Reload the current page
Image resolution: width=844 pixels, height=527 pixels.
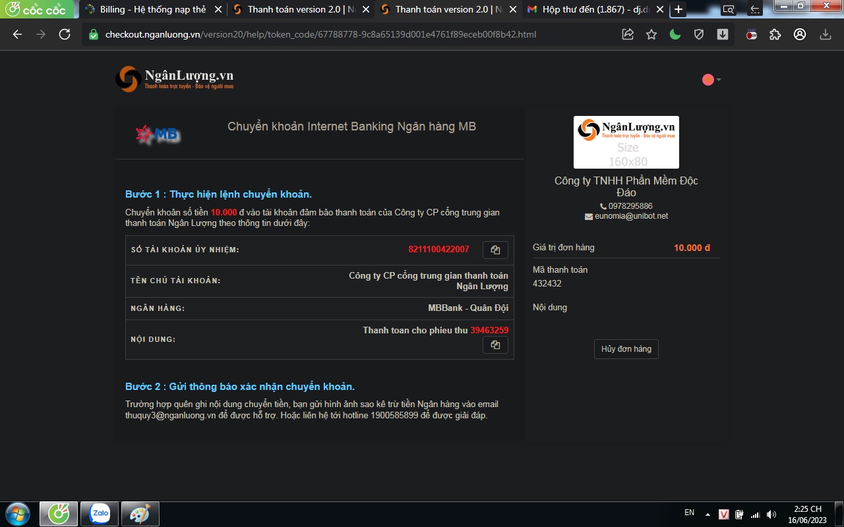(65, 34)
